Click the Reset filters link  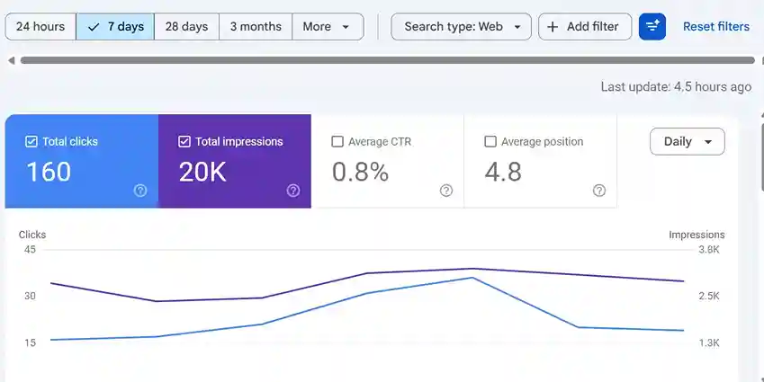coord(715,27)
